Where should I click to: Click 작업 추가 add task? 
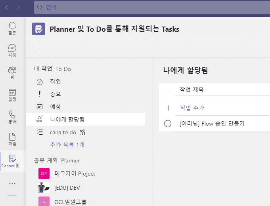[x=192, y=108]
